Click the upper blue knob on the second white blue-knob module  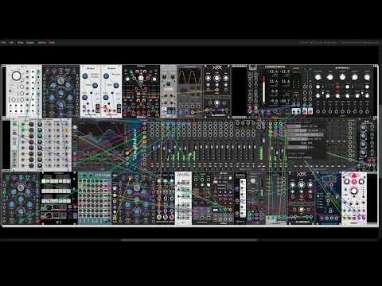(x=106, y=76)
